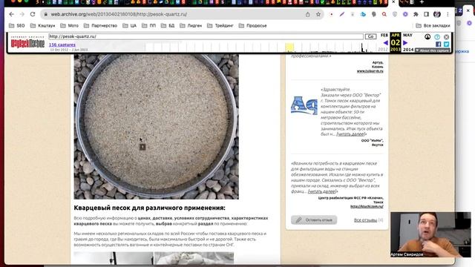Image resolution: width=475 pixels, height=267 pixels.
Task: Open the 156 captures link
Action: click(x=62, y=44)
